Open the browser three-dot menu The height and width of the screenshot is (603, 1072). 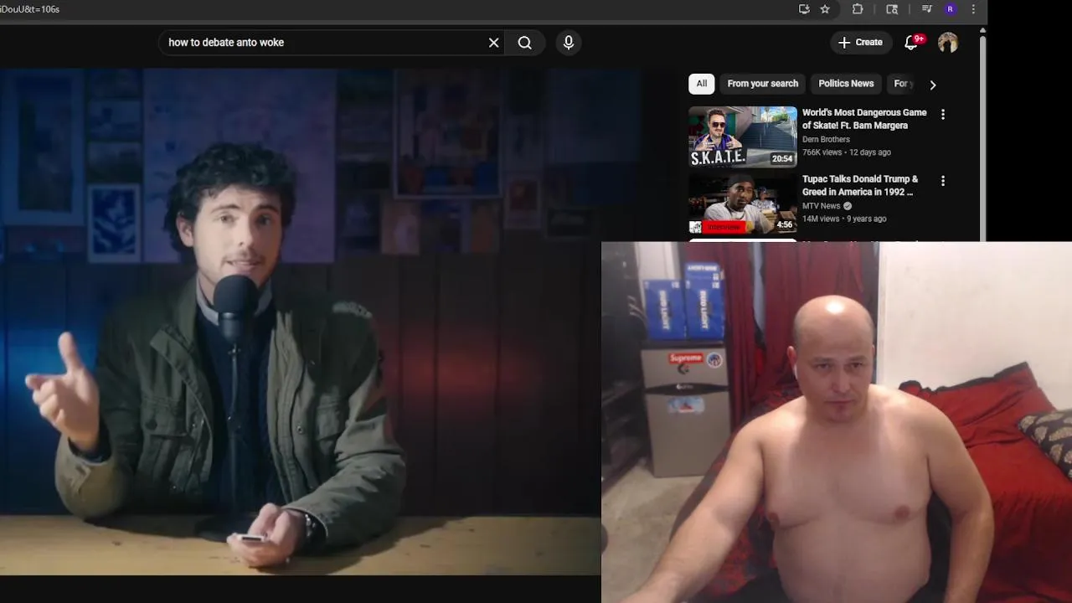click(973, 9)
